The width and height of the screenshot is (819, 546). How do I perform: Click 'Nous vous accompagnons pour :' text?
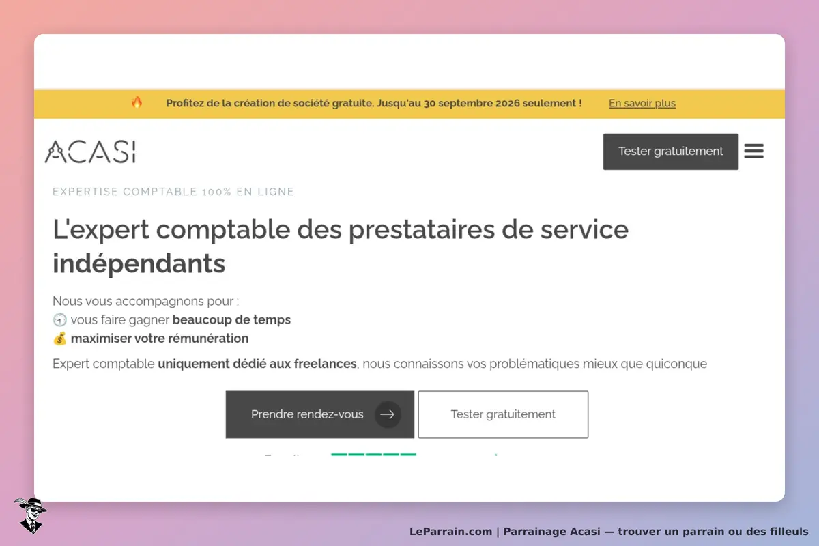tap(146, 301)
